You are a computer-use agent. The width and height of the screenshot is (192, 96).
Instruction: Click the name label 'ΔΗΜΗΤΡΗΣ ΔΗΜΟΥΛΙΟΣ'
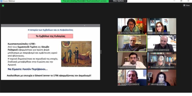[158, 50]
